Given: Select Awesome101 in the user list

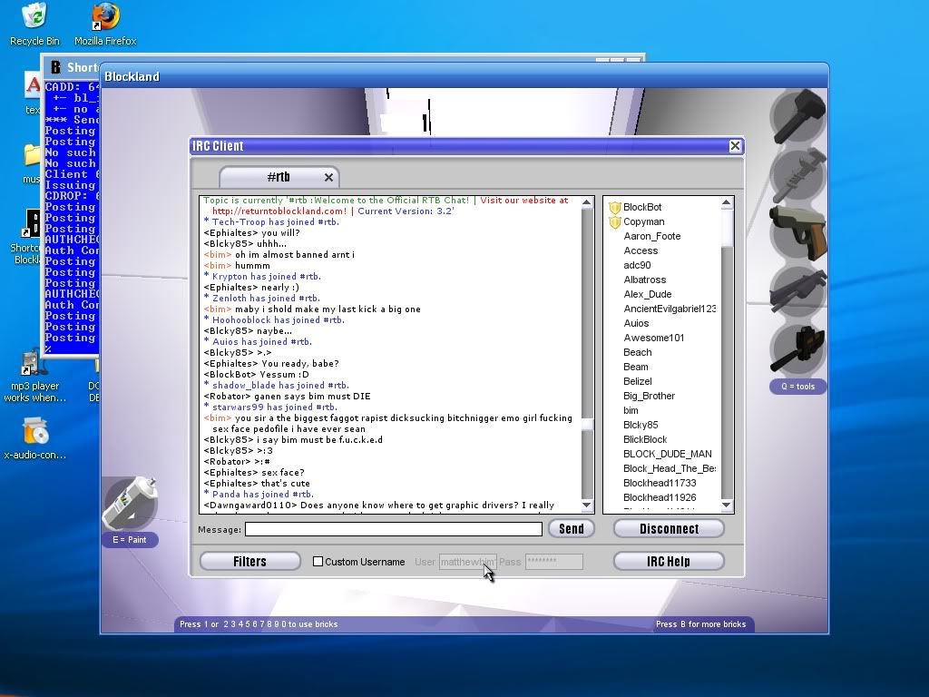Looking at the screenshot, I should pyautogui.click(x=653, y=338).
